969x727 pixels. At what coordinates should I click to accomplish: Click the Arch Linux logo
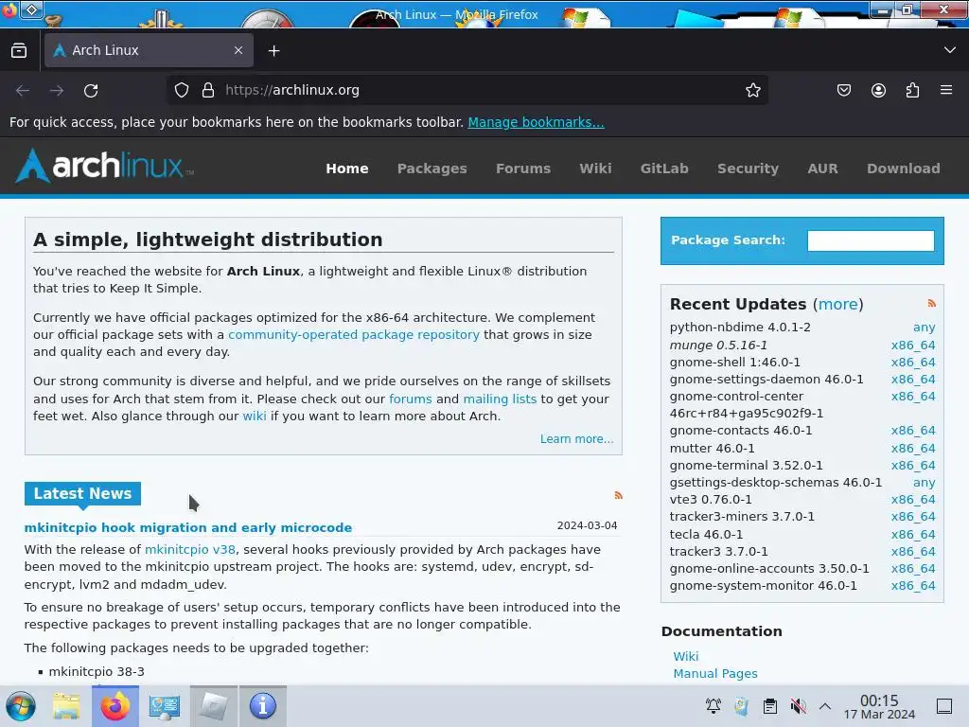tap(104, 167)
